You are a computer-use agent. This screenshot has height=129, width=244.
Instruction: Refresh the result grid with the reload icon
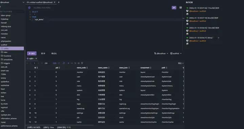[x=64, y=63]
